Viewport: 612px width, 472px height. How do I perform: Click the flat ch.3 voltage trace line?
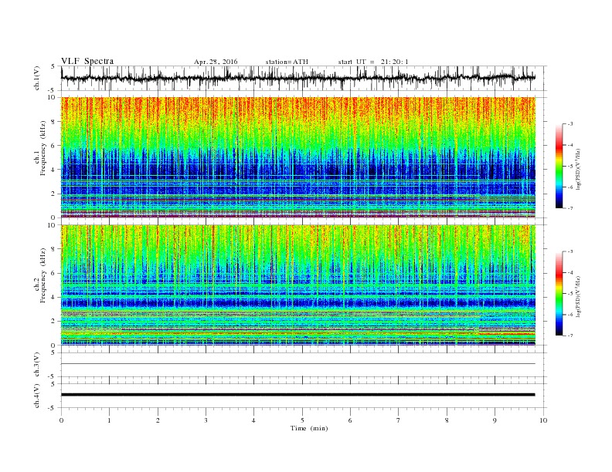297,364
